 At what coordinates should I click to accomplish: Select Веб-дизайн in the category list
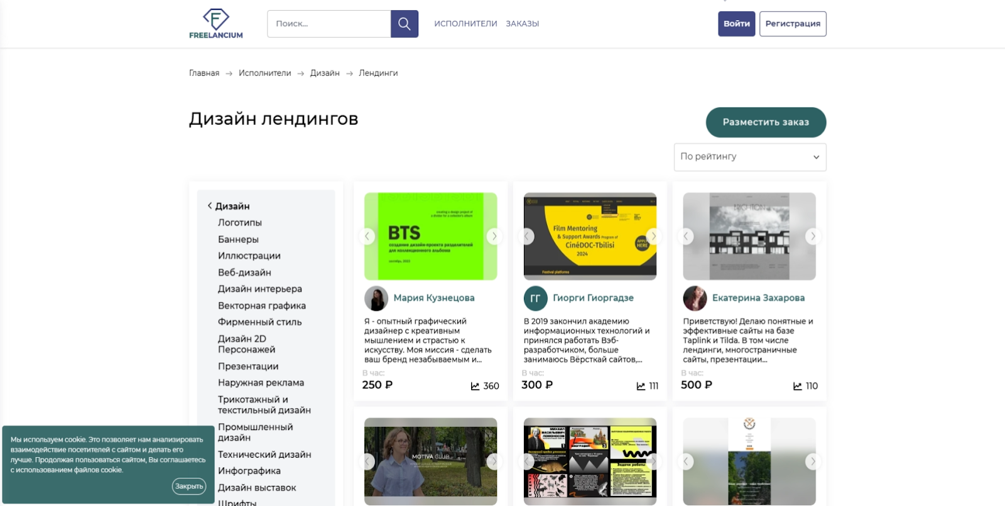244,273
